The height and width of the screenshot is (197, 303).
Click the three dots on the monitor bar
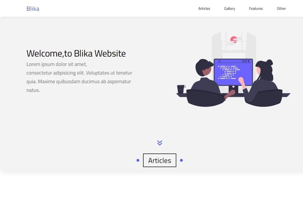[246, 61]
